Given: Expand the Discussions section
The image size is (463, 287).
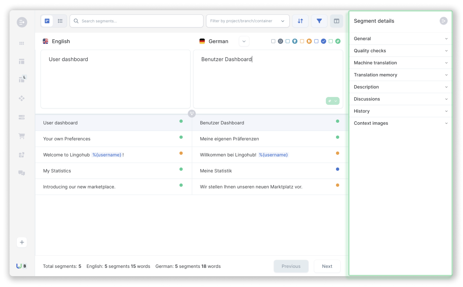Looking at the screenshot, I should click(x=401, y=99).
